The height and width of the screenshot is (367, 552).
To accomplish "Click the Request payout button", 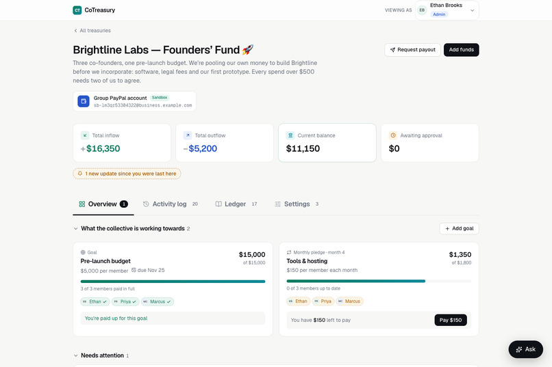I will click(412, 50).
